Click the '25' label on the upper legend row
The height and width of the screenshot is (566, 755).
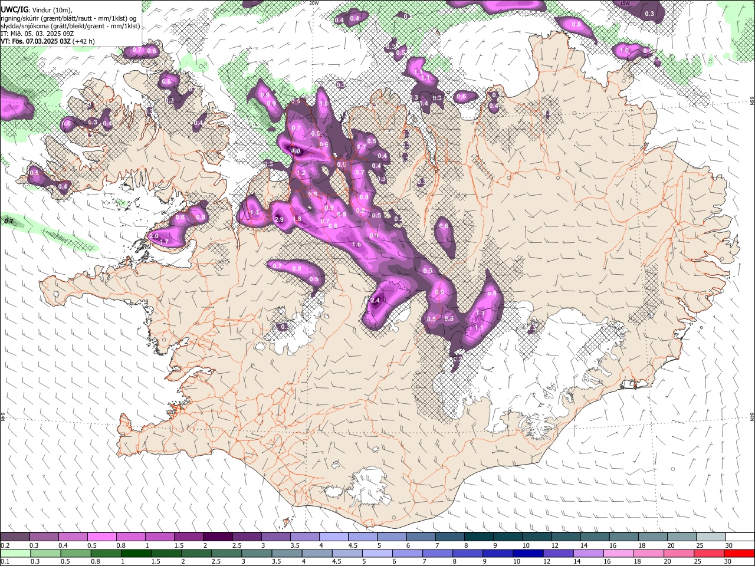pos(700,545)
